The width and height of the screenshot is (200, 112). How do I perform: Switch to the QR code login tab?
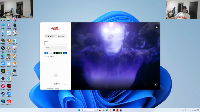pos(61,36)
